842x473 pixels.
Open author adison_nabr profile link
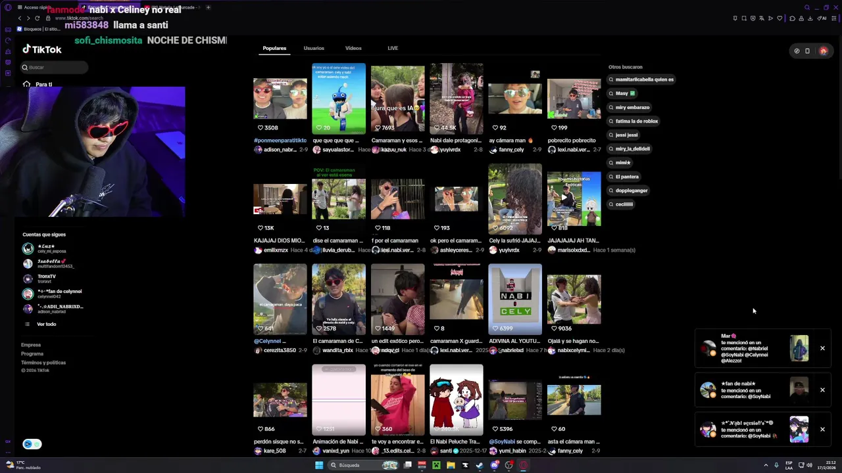pos(280,150)
